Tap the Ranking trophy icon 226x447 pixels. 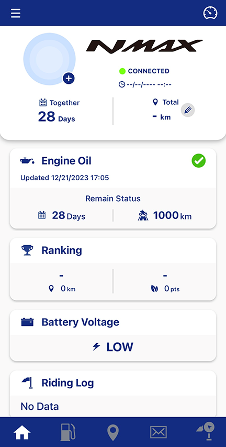(x=27, y=250)
